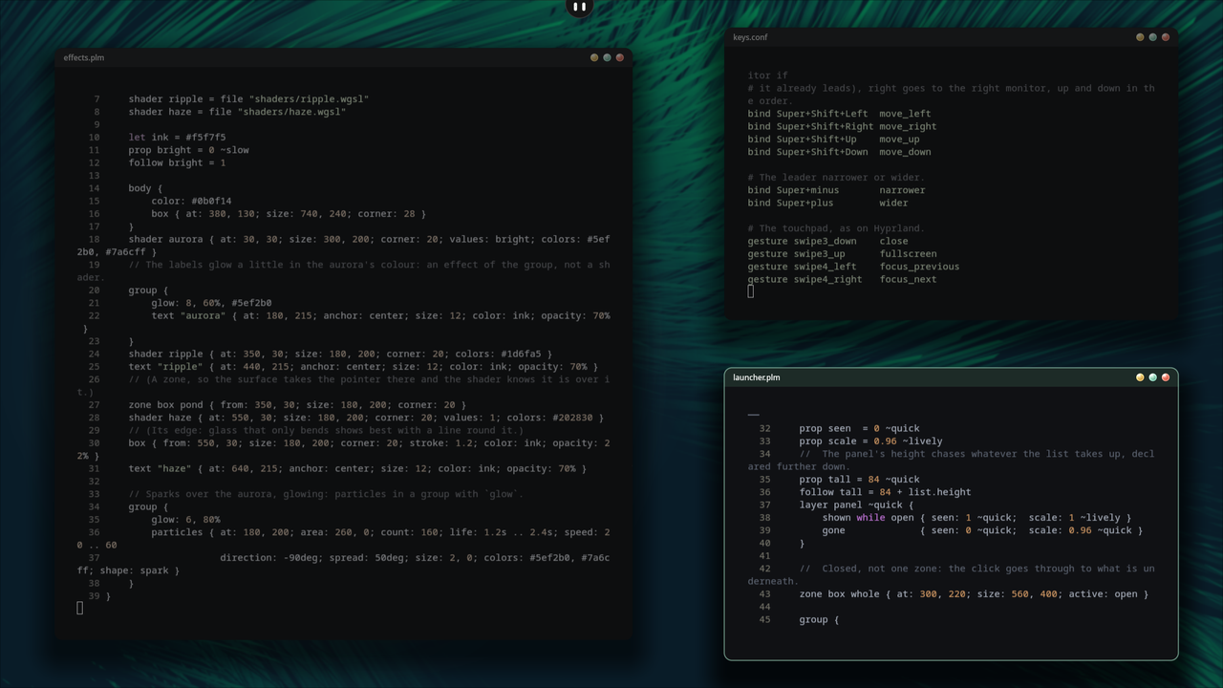
Task: Click the launcher.plm window title
Action: 757,377
